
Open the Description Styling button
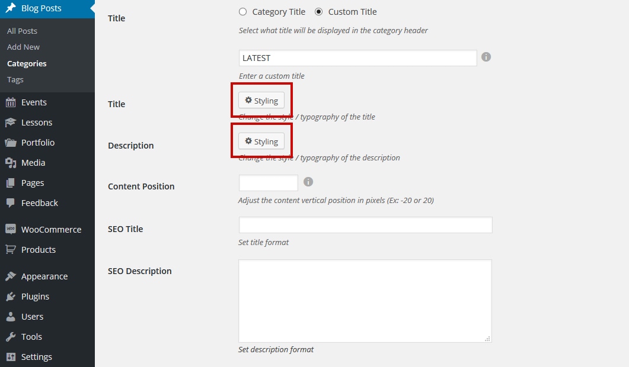coord(261,141)
